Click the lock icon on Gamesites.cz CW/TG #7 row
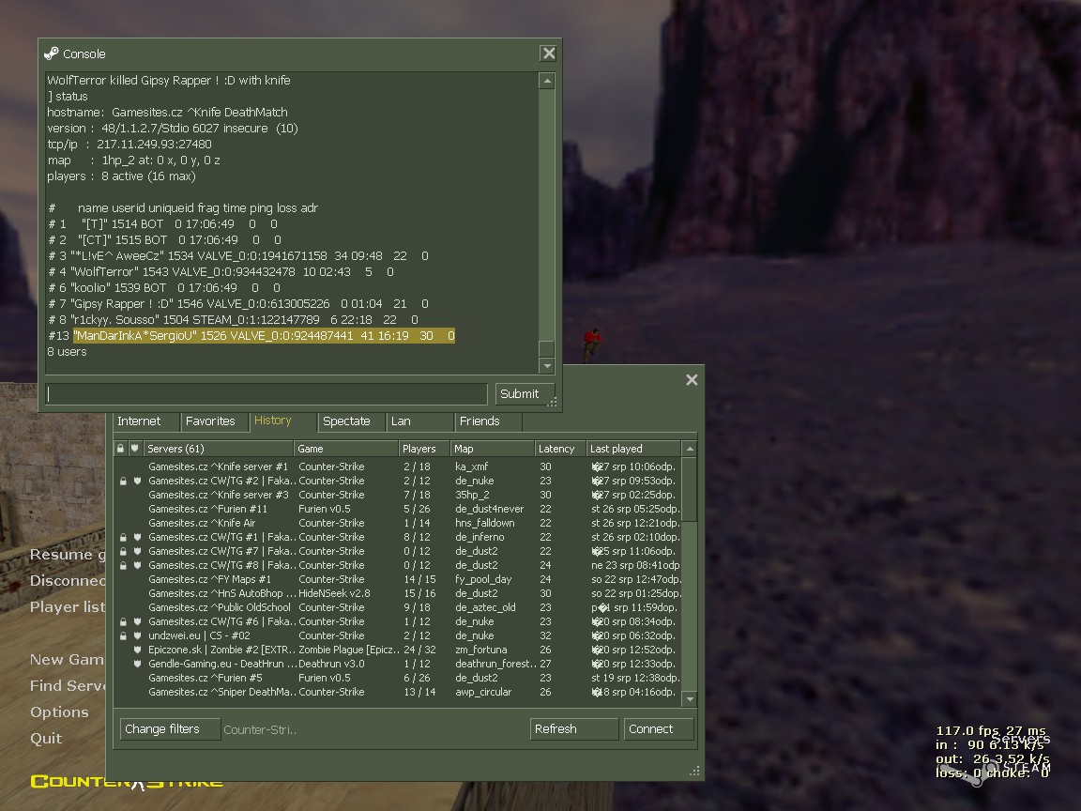Screen dimensions: 1081x811 pos(124,552)
